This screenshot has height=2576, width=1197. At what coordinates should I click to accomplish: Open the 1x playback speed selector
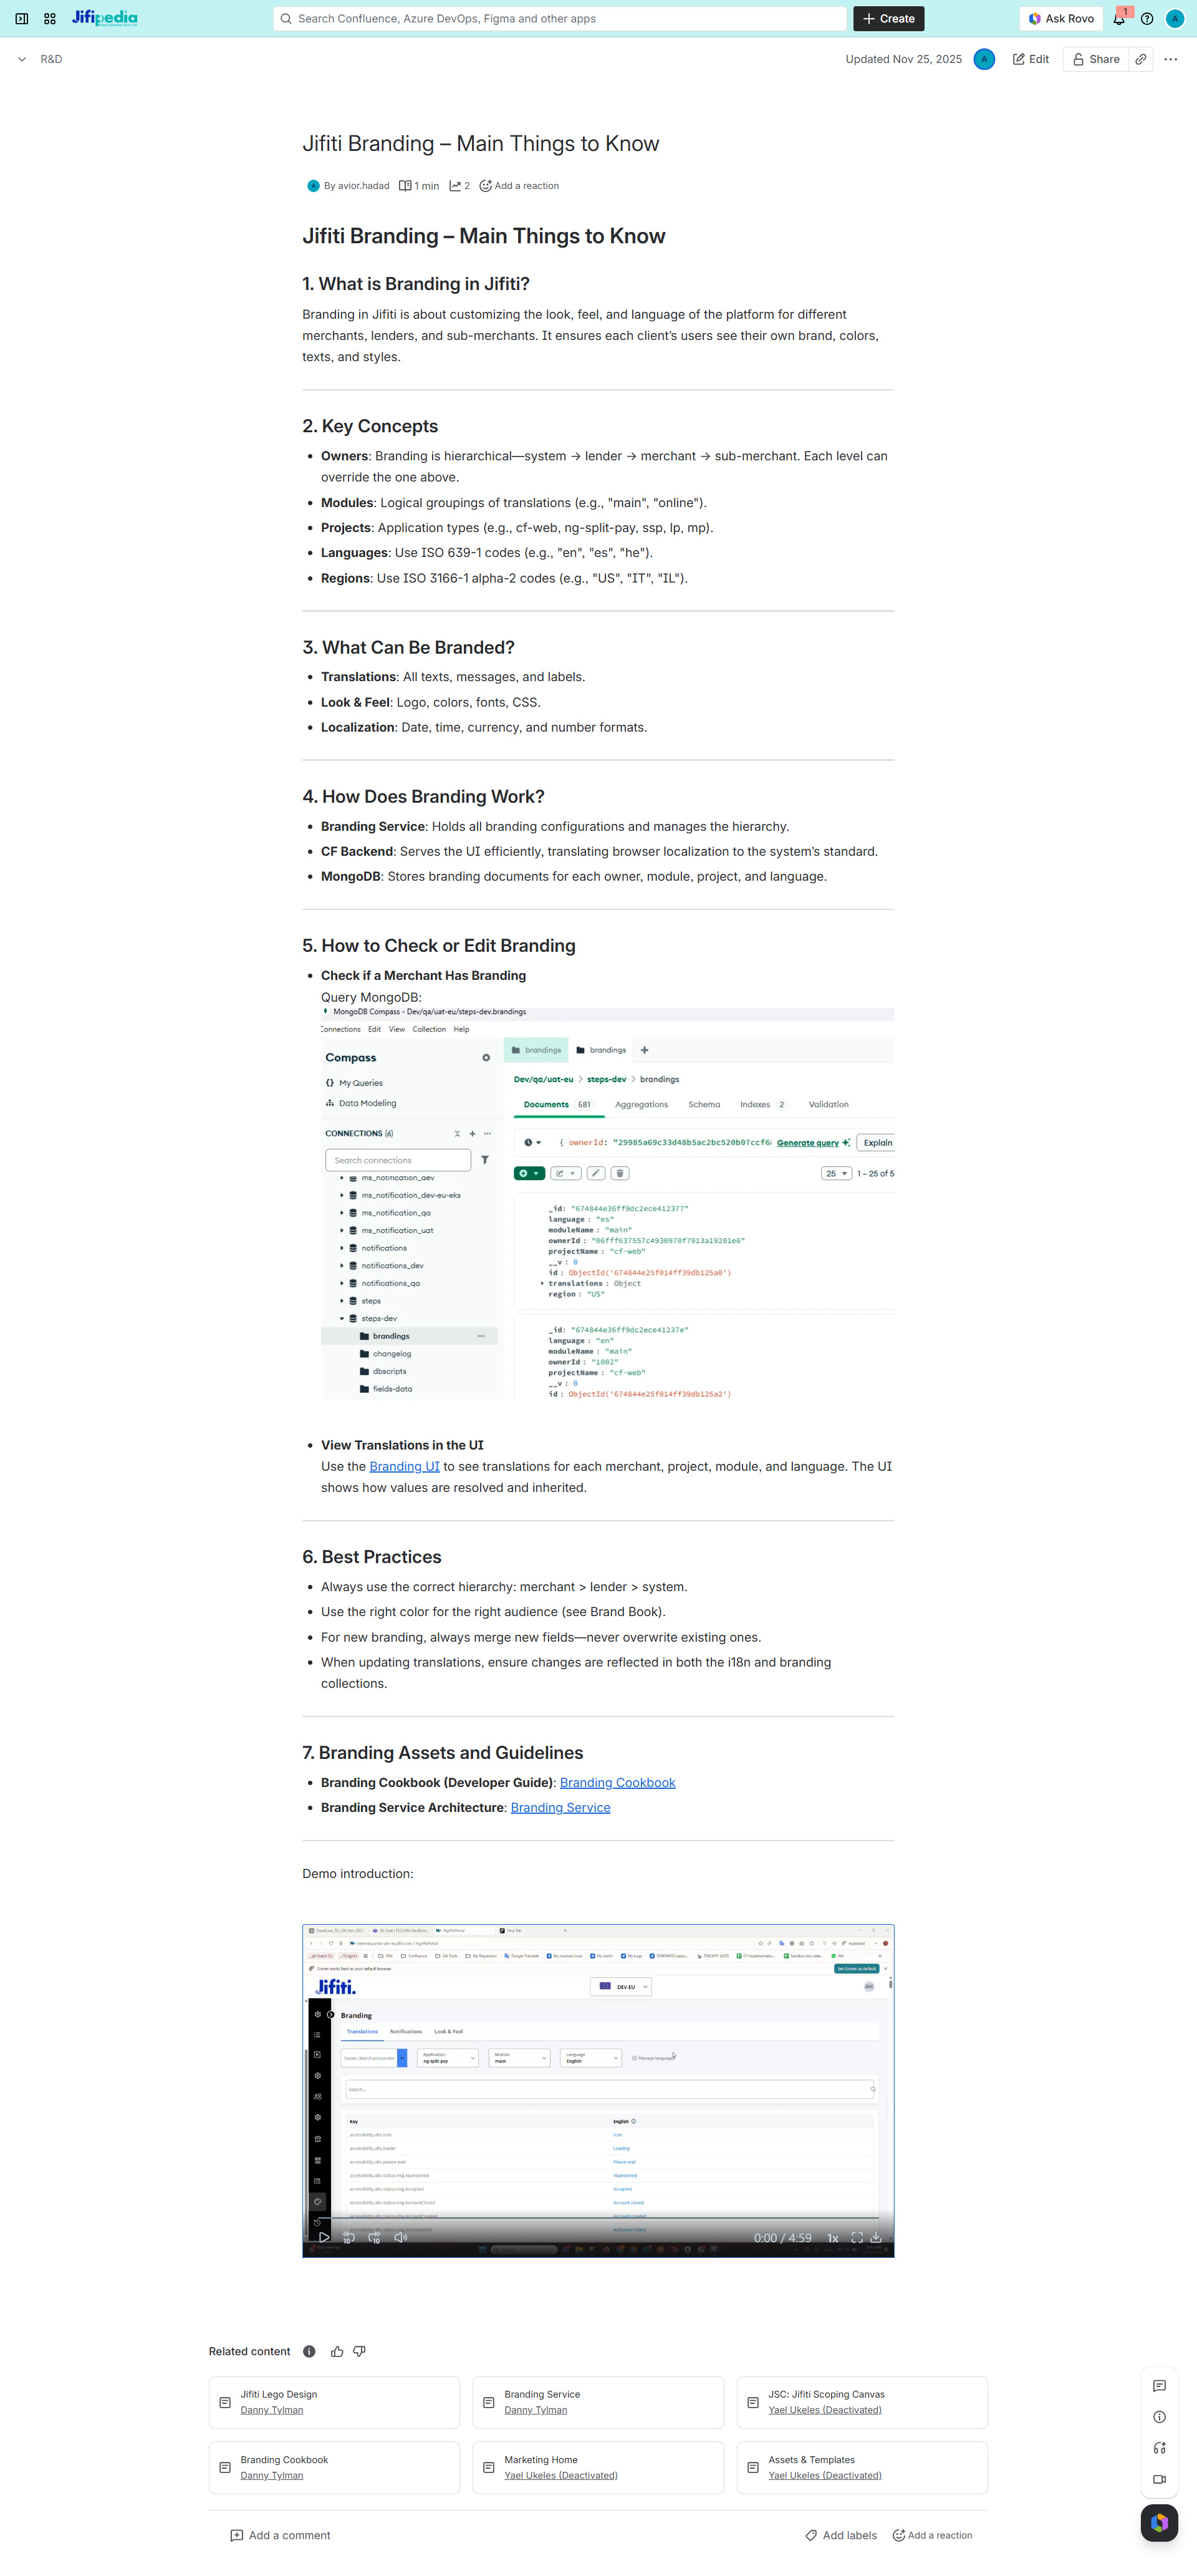834,2237
